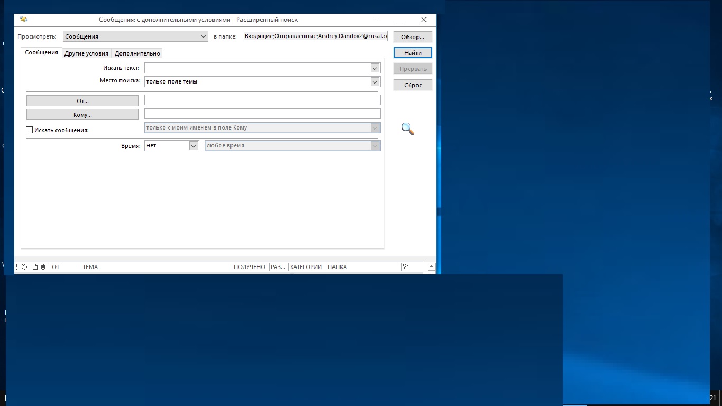
Task: Maximize the Advanced Find window
Action: coord(400,20)
